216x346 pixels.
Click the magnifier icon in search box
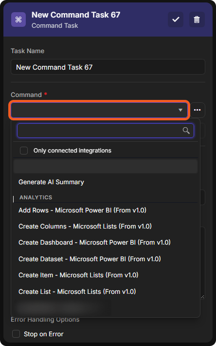(186, 131)
